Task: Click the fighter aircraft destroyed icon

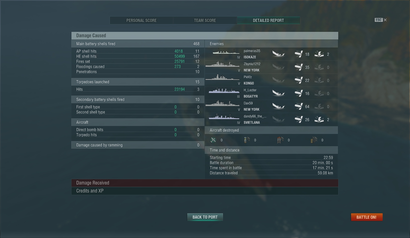Action: coord(213,140)
